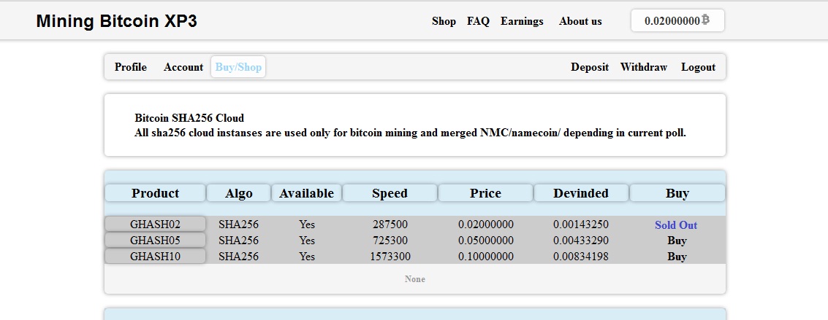
Task: Open the Shop page link
Action: [444, 21]
